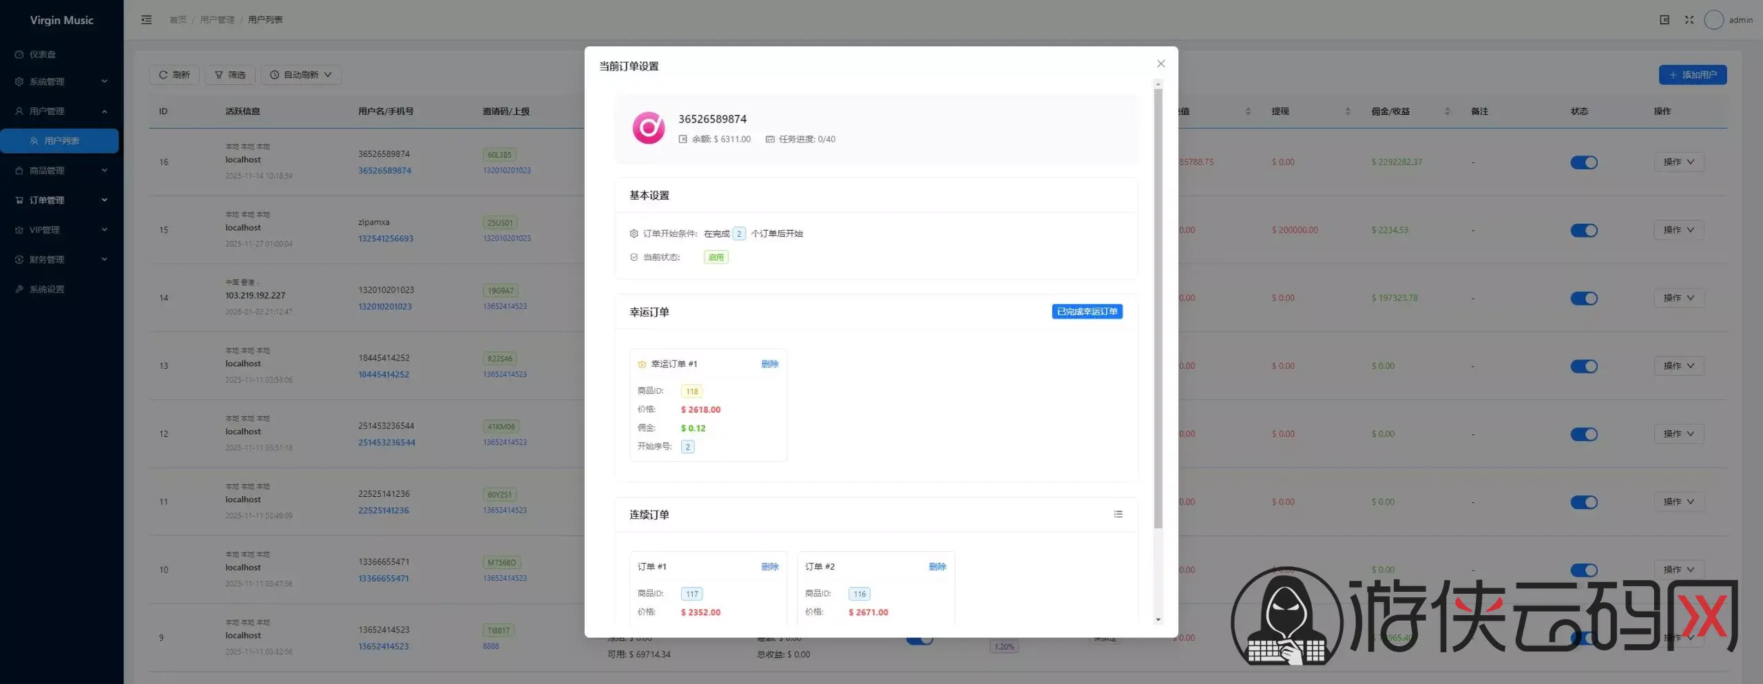Close the 当前订单设置 dialog

[x=1160, y=64]
